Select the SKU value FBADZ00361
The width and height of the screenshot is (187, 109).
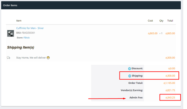28,33
